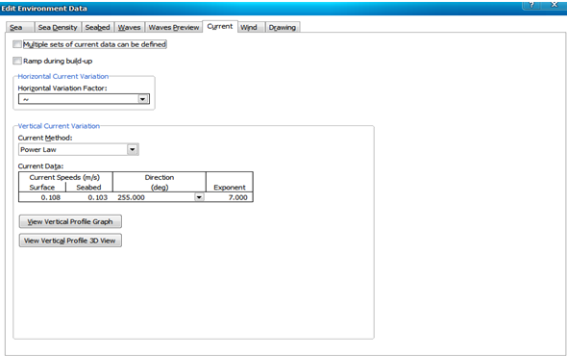Click the help question mark button

tap(532, 5)
